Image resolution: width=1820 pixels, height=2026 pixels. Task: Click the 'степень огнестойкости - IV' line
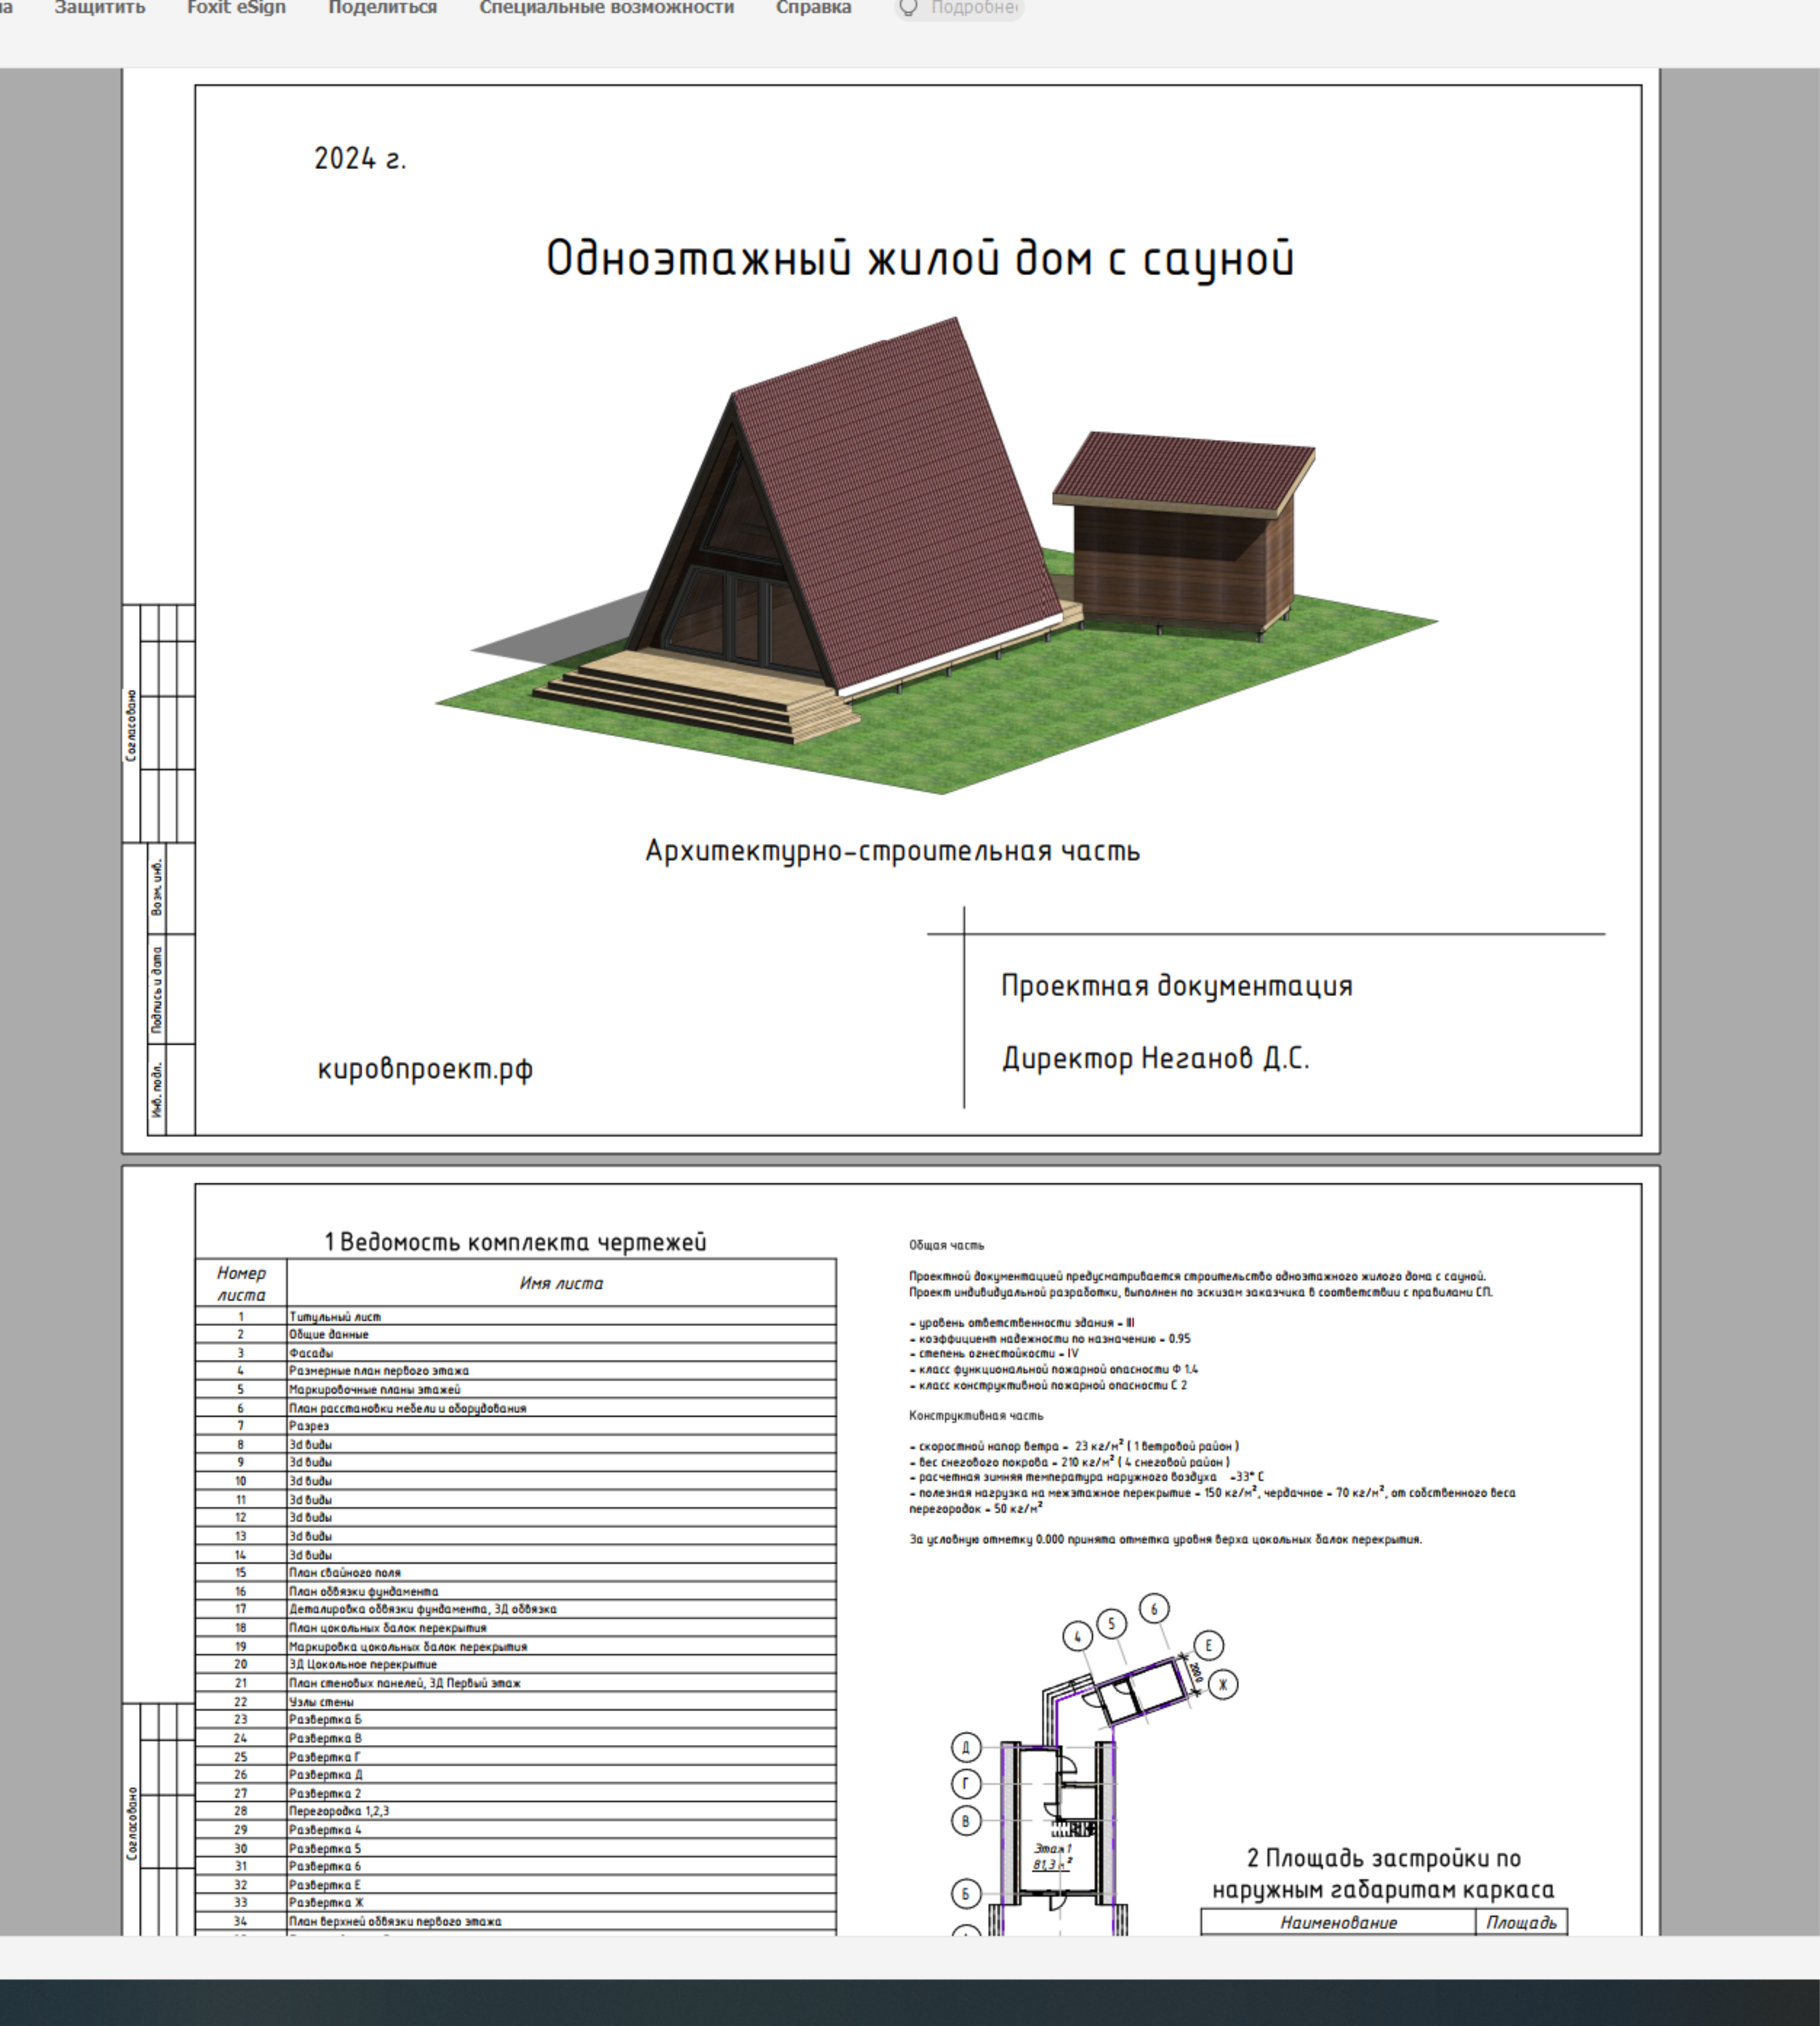coord(994,1354)
